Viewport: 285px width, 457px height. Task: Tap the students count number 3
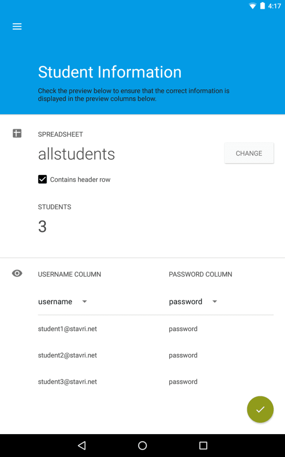click(42, 227)
